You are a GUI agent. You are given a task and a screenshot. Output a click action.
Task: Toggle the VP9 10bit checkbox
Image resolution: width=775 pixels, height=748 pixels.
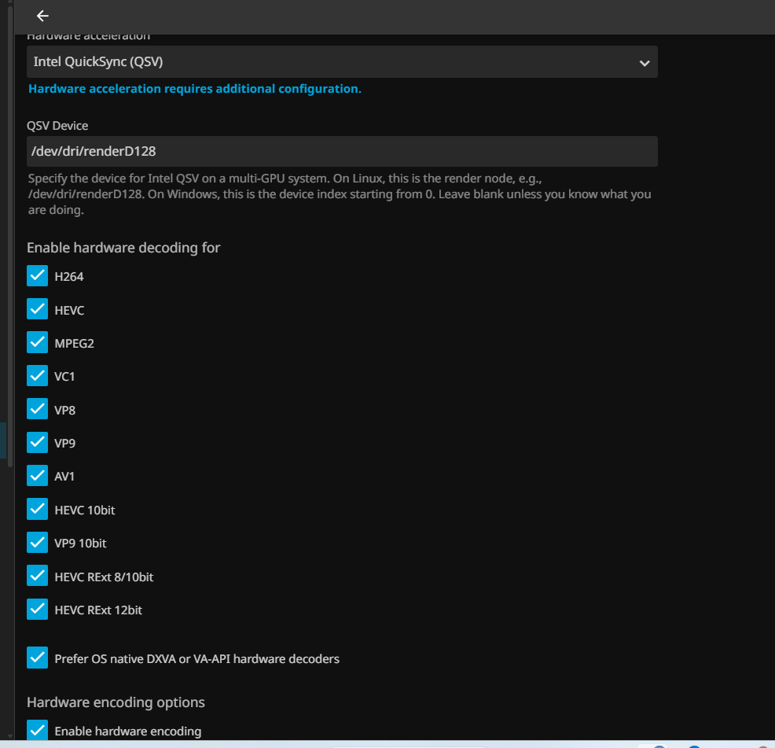click(x=38, y=543)
